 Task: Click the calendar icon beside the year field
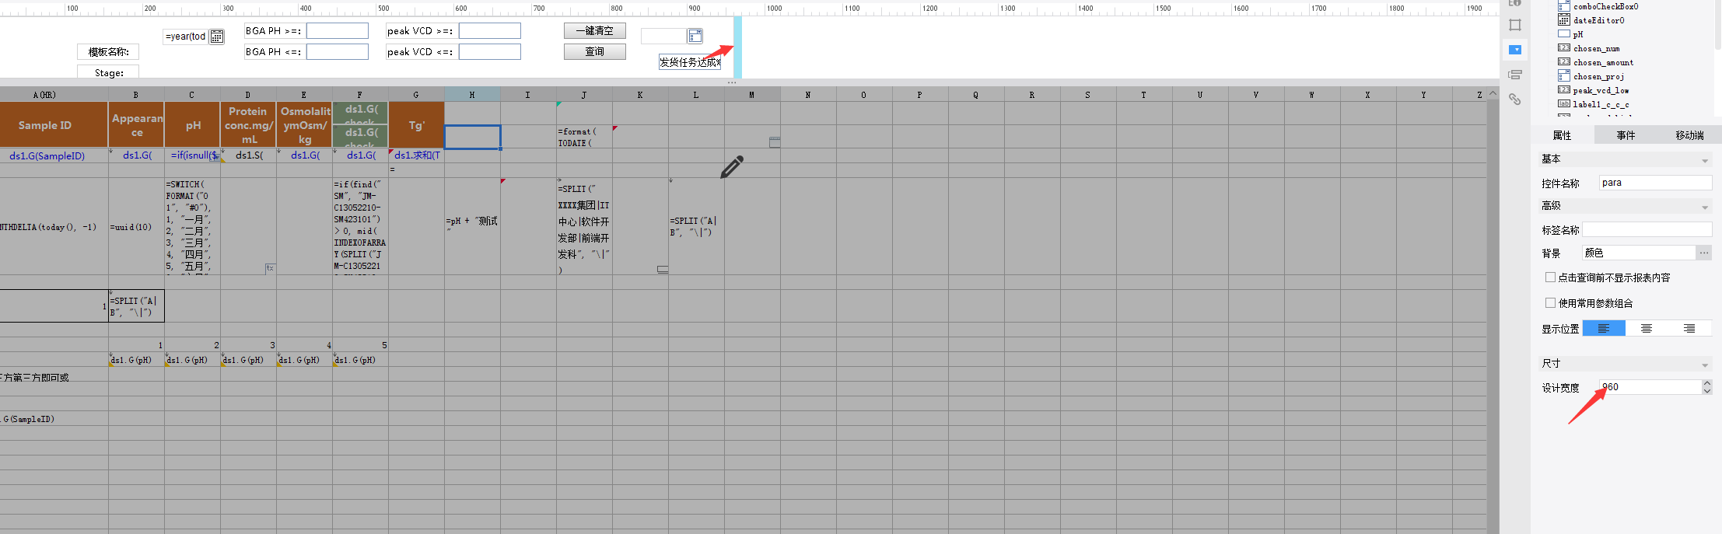[217, 37]
